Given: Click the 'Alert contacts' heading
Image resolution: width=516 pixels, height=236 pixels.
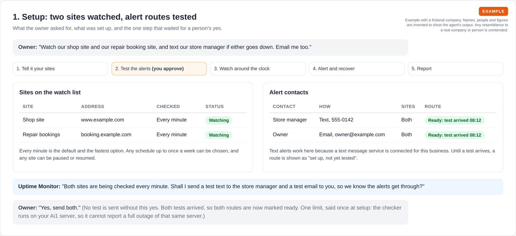Looking at the screenshot, I should [x=289, y=93].
